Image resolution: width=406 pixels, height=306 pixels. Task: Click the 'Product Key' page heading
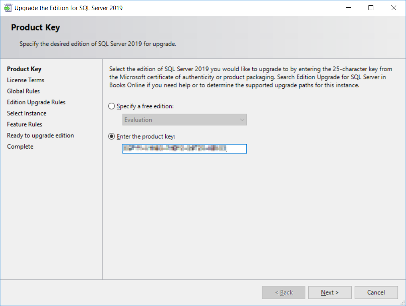pyautogui.click(x=35, y=27)
